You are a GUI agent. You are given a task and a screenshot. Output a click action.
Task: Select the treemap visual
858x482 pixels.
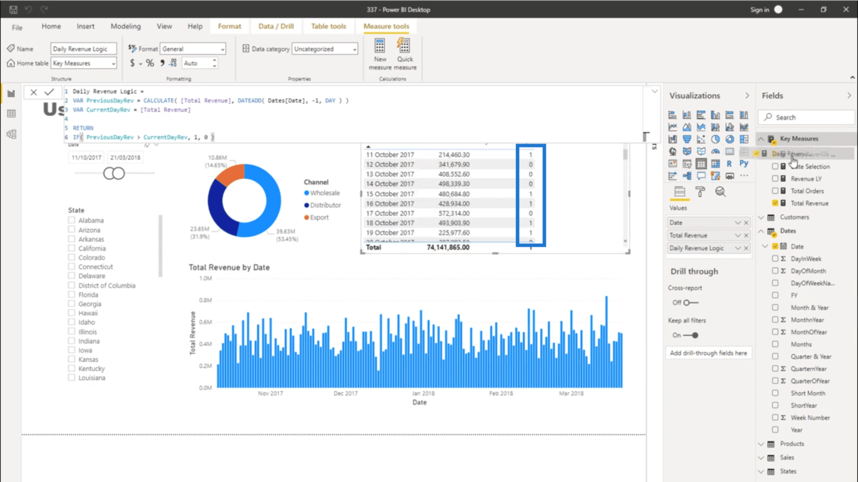click(x=744, y=139)
